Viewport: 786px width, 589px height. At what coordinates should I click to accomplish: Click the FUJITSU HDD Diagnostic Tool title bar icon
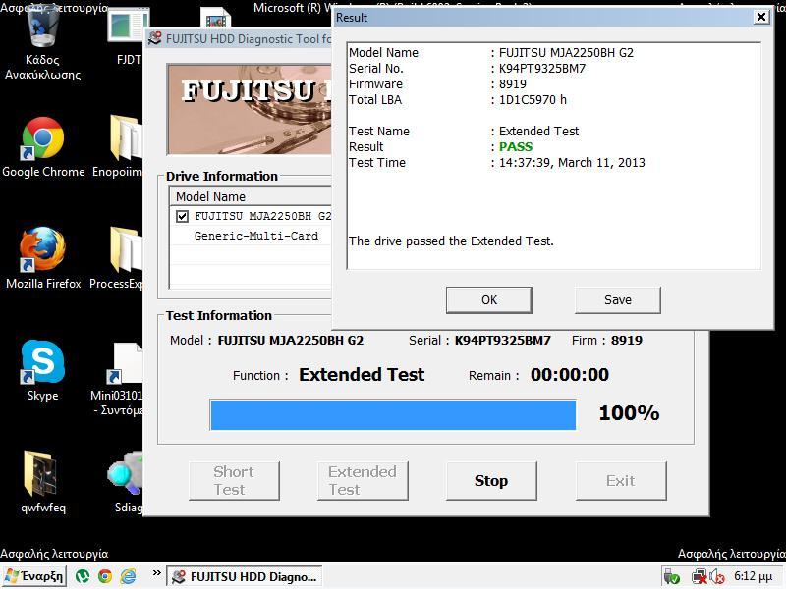click(x=155, y=38)
